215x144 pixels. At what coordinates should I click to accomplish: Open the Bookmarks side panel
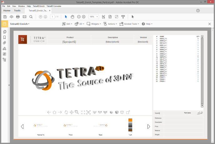click(4, 37)
